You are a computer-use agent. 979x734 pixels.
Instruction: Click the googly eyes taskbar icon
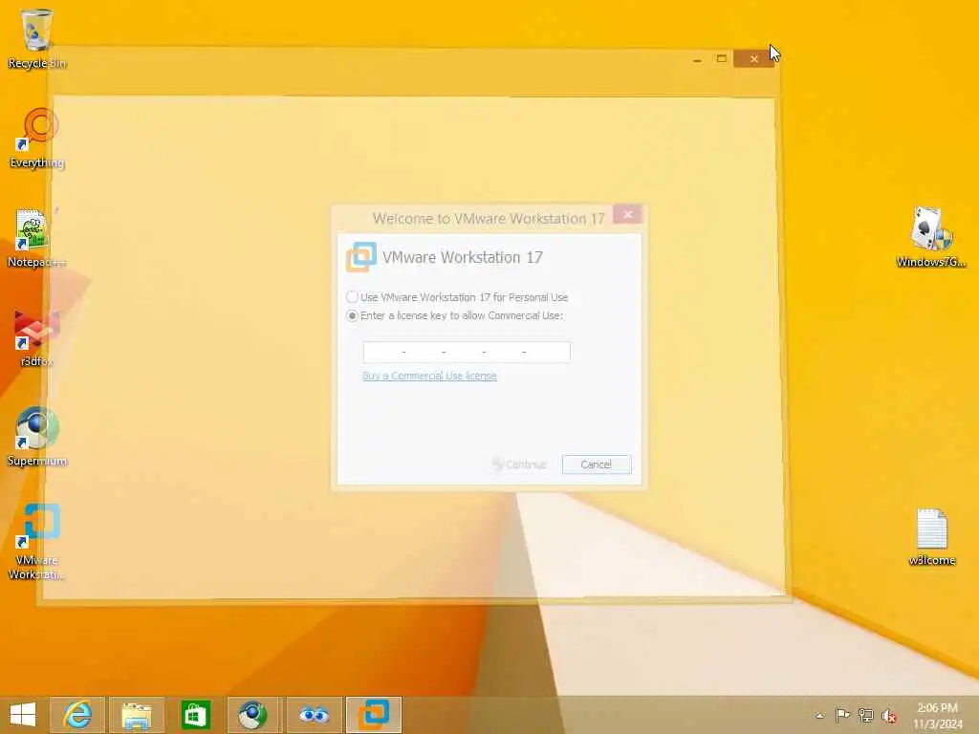314,715
